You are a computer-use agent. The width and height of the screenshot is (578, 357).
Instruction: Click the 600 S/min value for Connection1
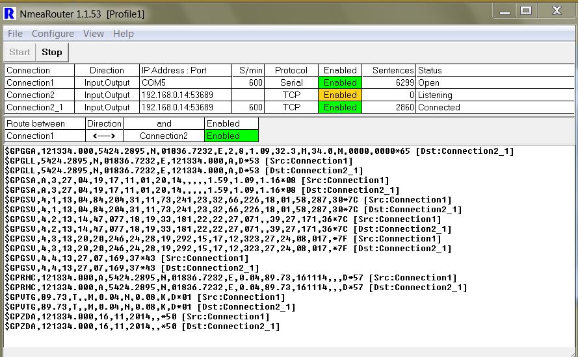coord(248,82)
